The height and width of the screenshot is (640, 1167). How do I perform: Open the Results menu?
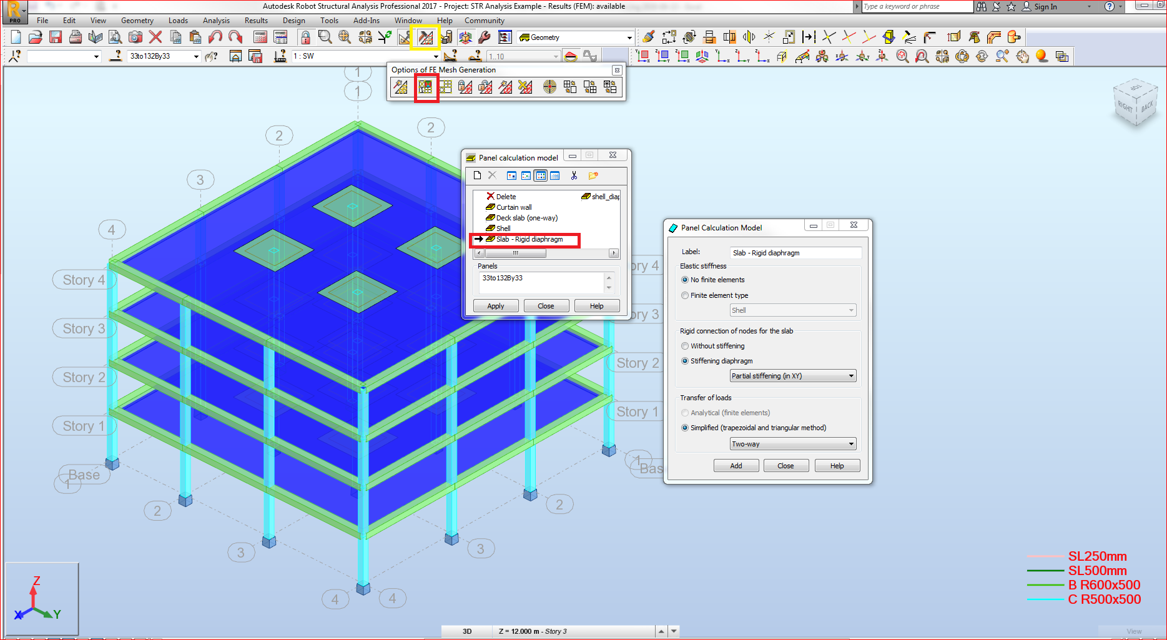tap(256, 21)
